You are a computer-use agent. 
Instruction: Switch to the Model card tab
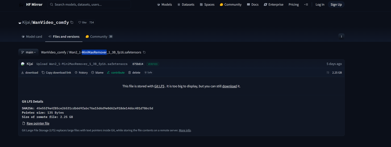(x=32, y=36)
